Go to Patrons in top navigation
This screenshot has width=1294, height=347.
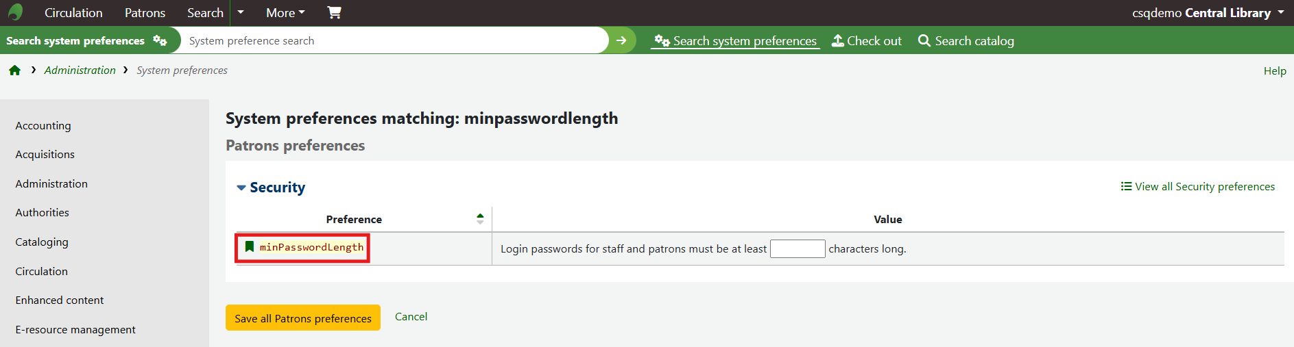click(145, 13)
